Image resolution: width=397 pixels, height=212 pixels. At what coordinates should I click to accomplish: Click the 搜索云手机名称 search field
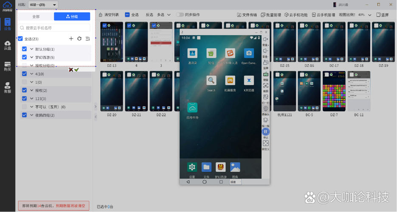point(55,28)
